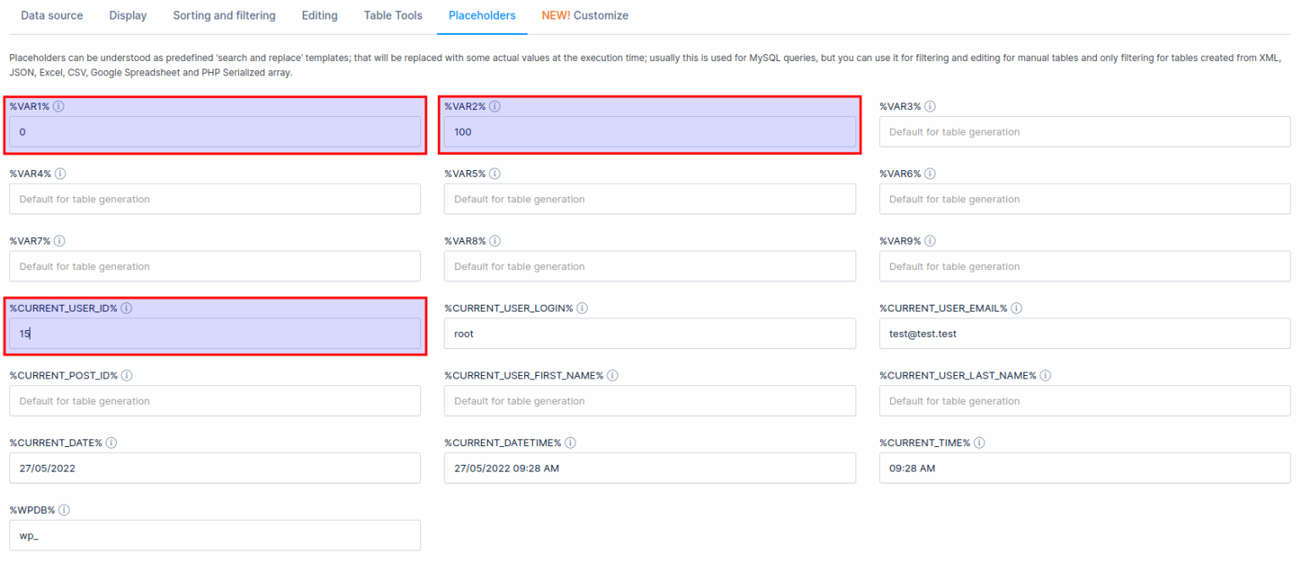Click info icon beside %WPDB%
Viewport: 1301px width, 563px height.
pyautogui.click(x=64, y=510)
